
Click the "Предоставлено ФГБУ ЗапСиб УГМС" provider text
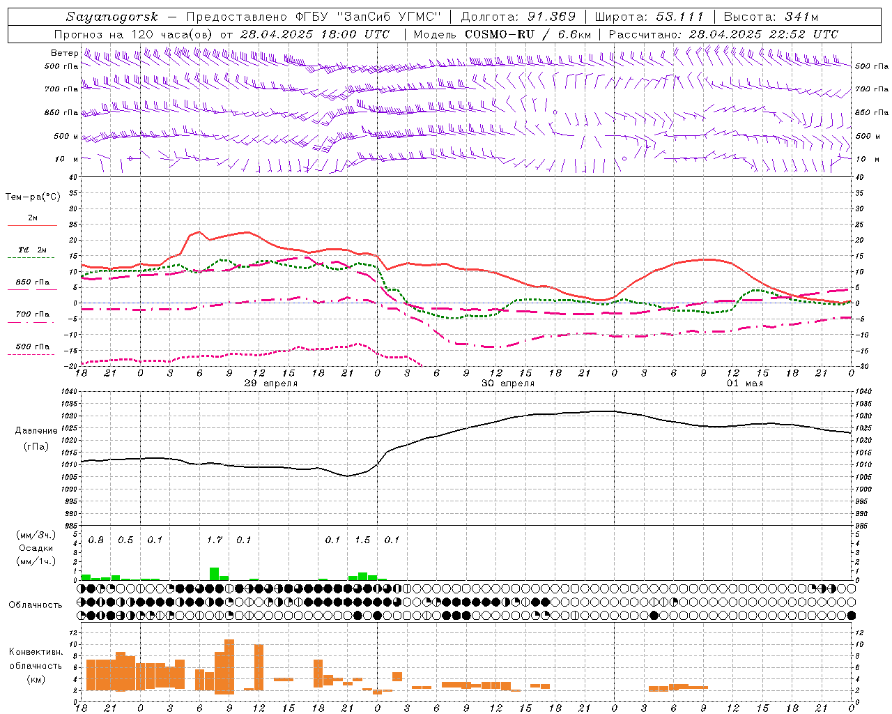[x=314, y=17]
